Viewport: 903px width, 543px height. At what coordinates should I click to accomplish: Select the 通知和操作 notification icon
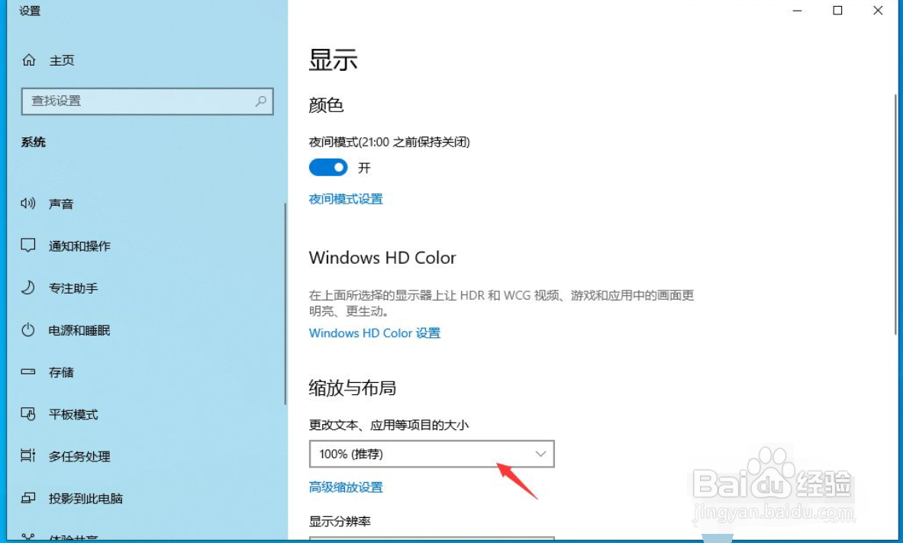(x=27, y=246)
